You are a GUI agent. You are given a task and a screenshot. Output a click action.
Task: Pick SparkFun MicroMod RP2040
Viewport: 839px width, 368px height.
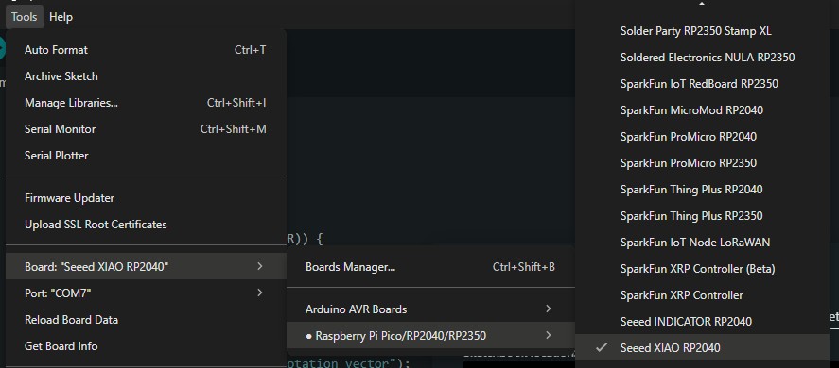click(x=702, y=110)
